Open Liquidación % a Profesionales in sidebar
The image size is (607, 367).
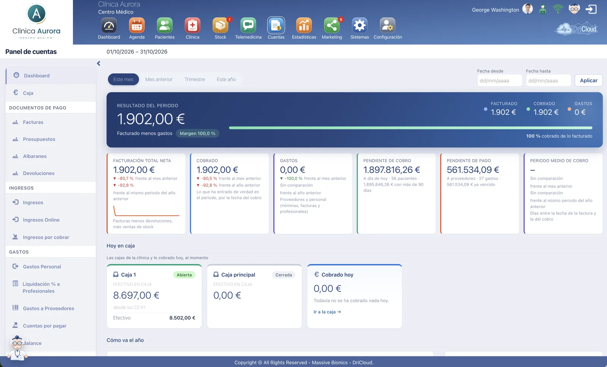point(51,287)
